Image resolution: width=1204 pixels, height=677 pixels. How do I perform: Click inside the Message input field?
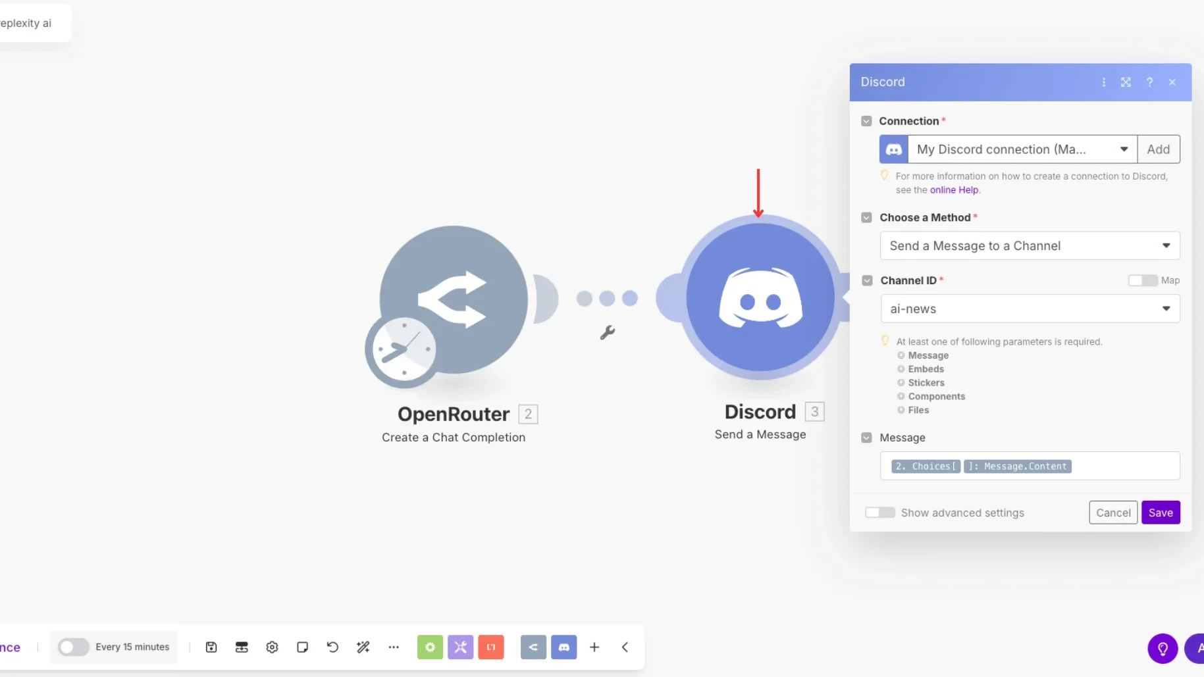pos(1030,466)
